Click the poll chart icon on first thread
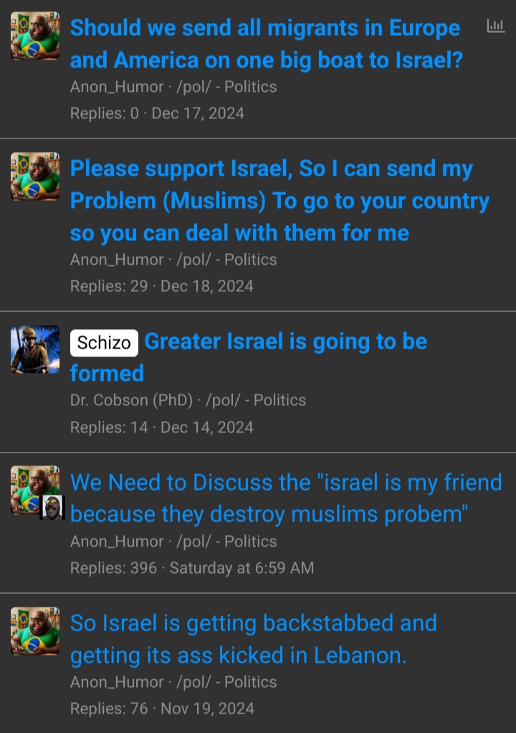This screenshot has width=516, height=733. point(495,26)
